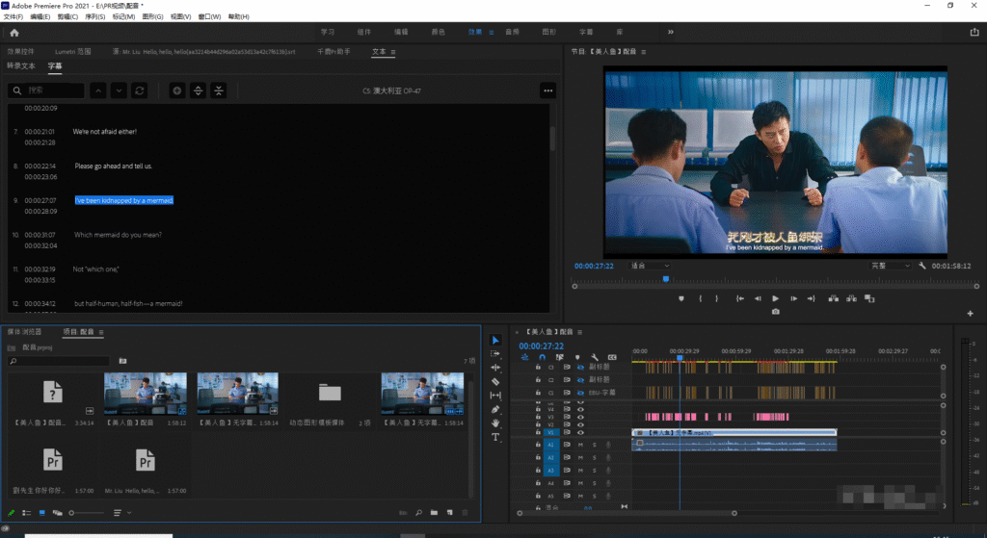Click the Add new caption segment icon
This screenshot has width=987, height=538.
click(176, 90)
